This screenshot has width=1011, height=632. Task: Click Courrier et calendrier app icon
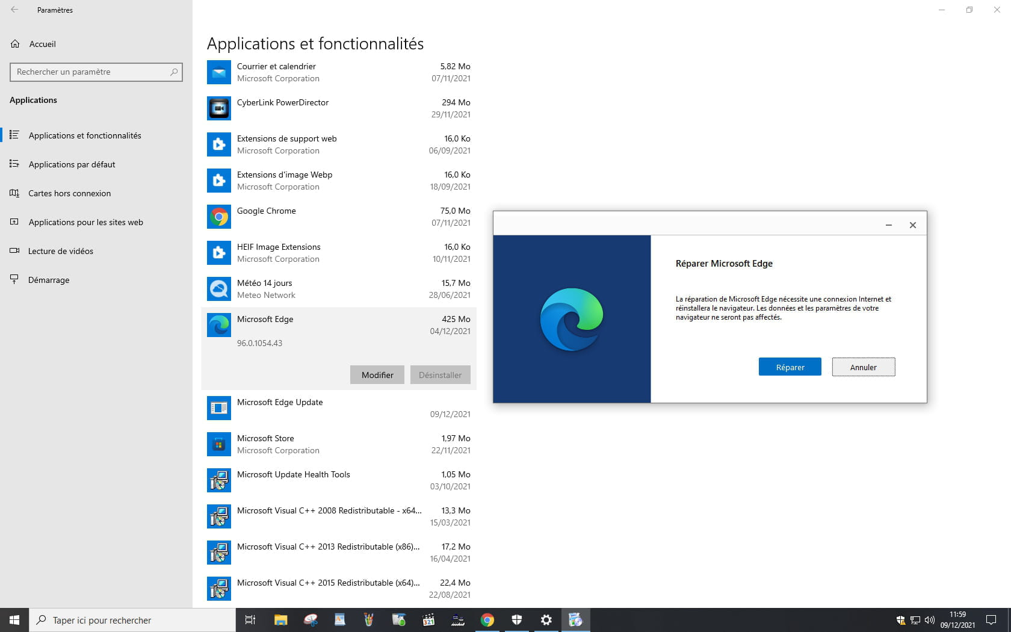[219, 72]
